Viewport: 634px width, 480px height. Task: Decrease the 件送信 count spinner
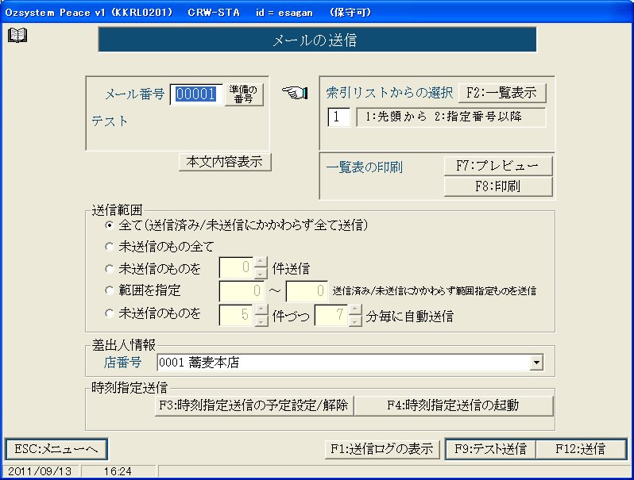(261, 273)
